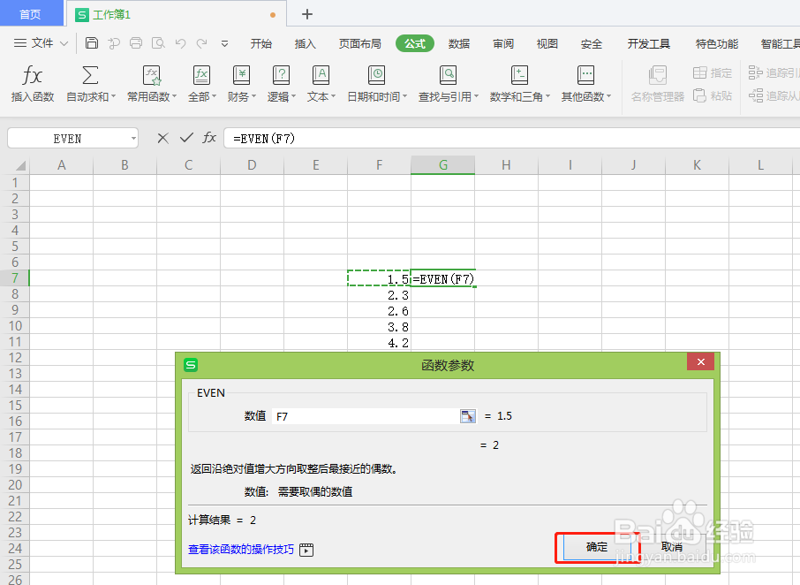This screenshot has width=800, height=585.
Task: Click cell containing 4.2
Action: 379,342
